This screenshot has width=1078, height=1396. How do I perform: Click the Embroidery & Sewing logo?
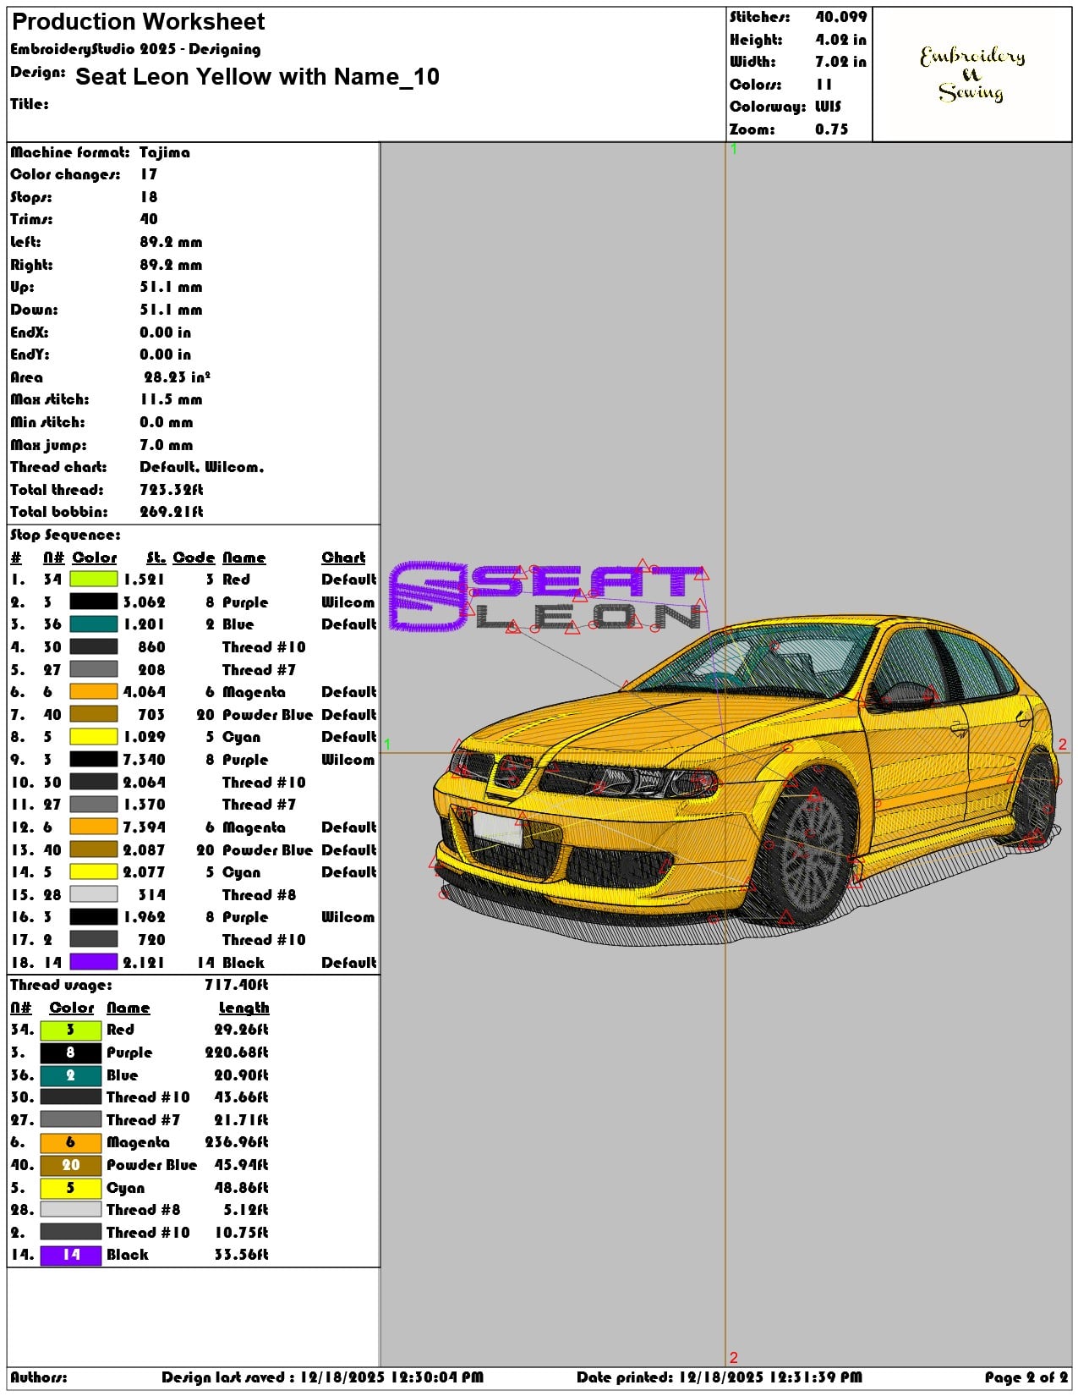click(x=972, y=74)
